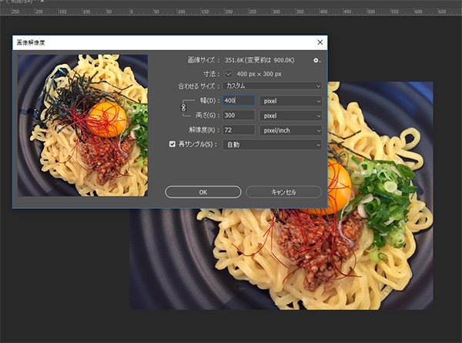Expand the 寸法 units dropdown arrow
The image size is (462, 343).
pyautogui.click(x=229, y=74)
